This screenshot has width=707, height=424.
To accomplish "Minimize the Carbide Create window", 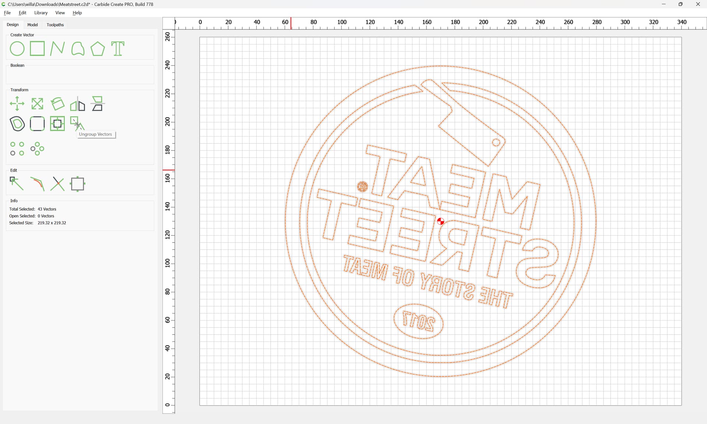I will pos(664,4).
